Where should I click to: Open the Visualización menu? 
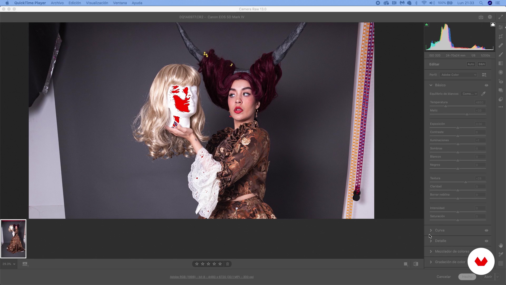(x=97, y=3)
